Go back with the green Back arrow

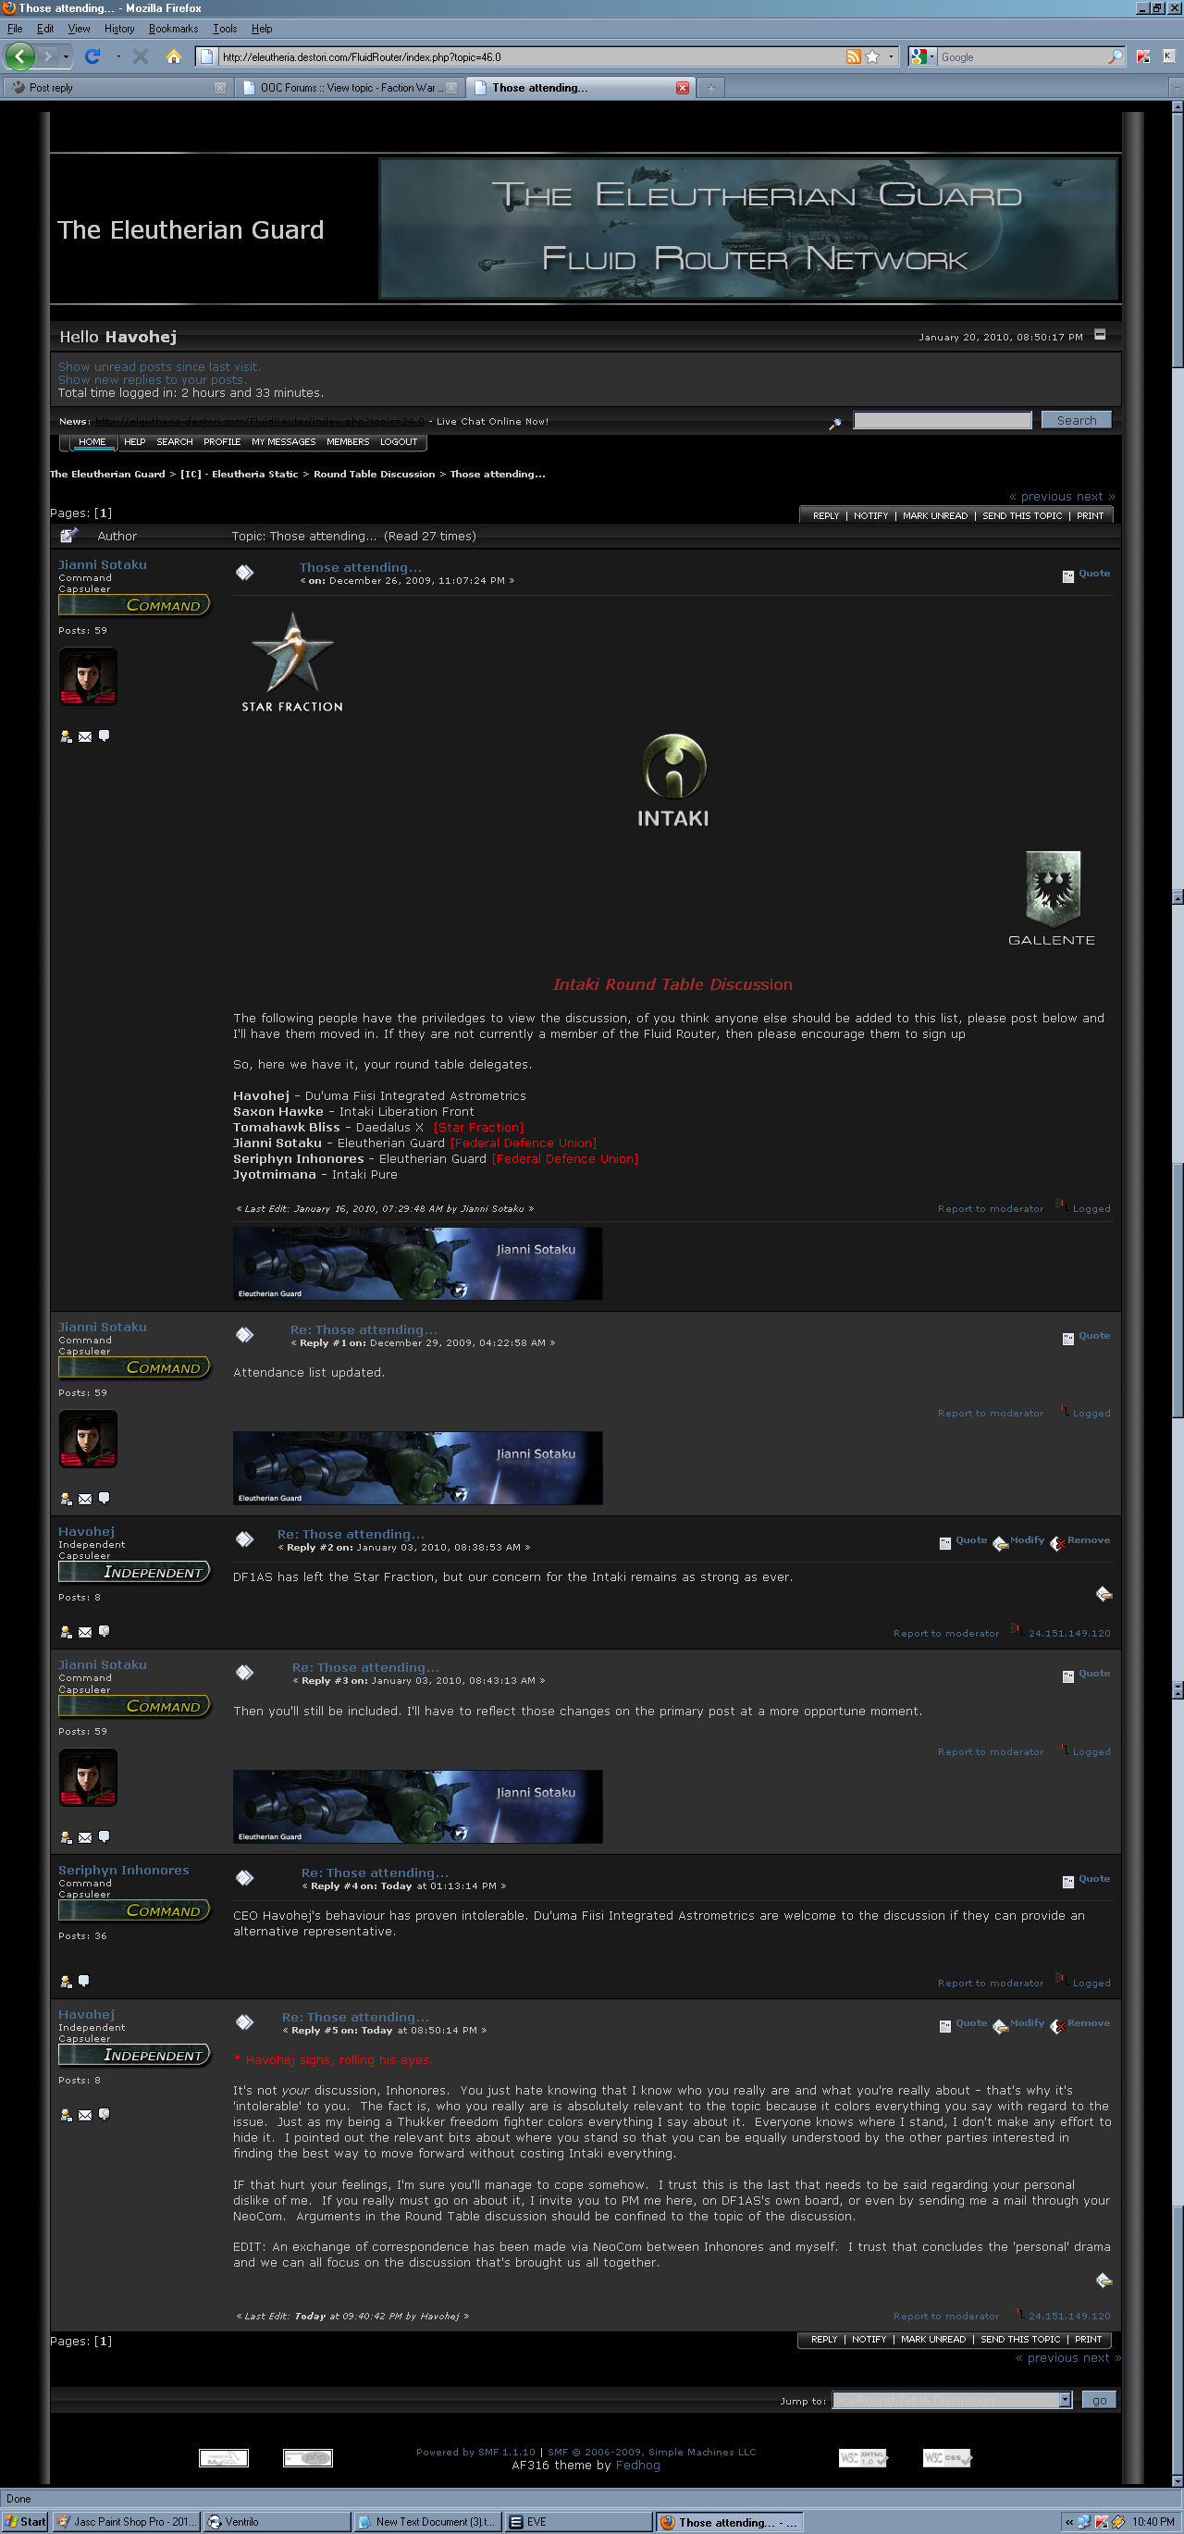19,56
